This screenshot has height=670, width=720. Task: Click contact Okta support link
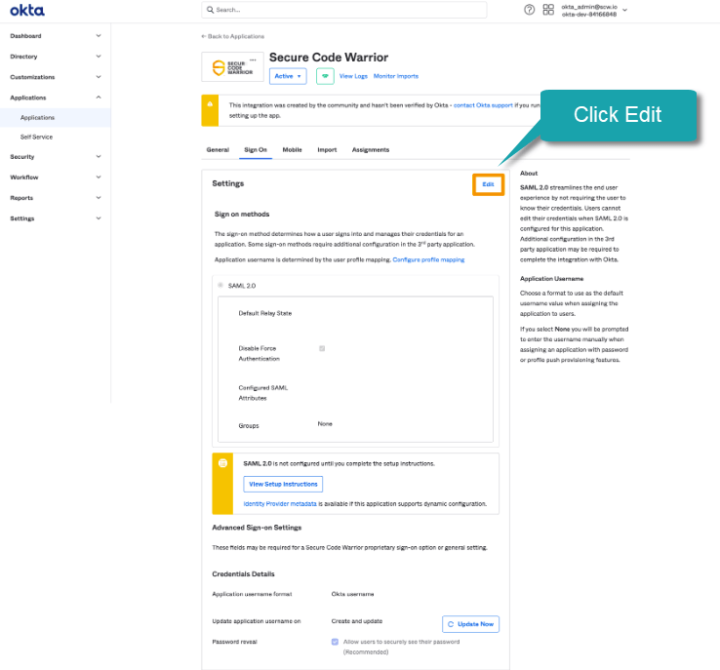tap(483, 105)
